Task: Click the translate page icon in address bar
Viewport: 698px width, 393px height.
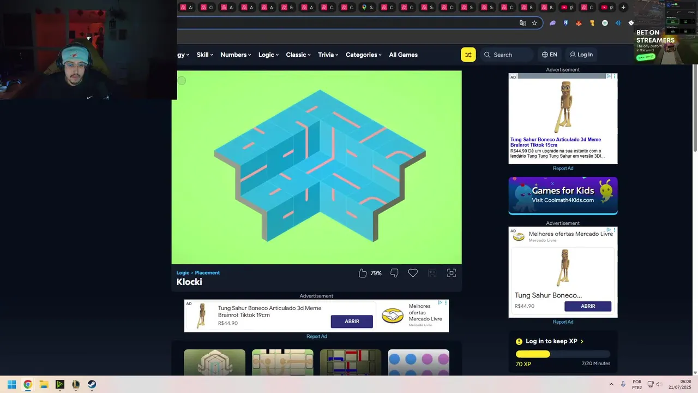Action: tap(522, 23)
